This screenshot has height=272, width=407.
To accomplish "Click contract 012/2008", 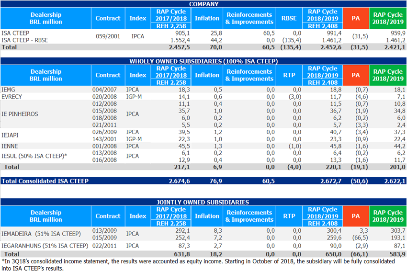I will [104, 104].
